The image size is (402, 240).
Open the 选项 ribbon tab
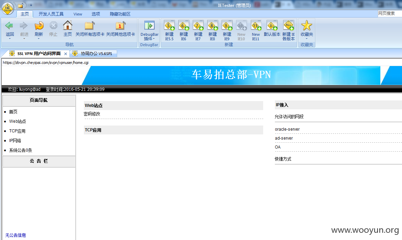coord(96,14)
